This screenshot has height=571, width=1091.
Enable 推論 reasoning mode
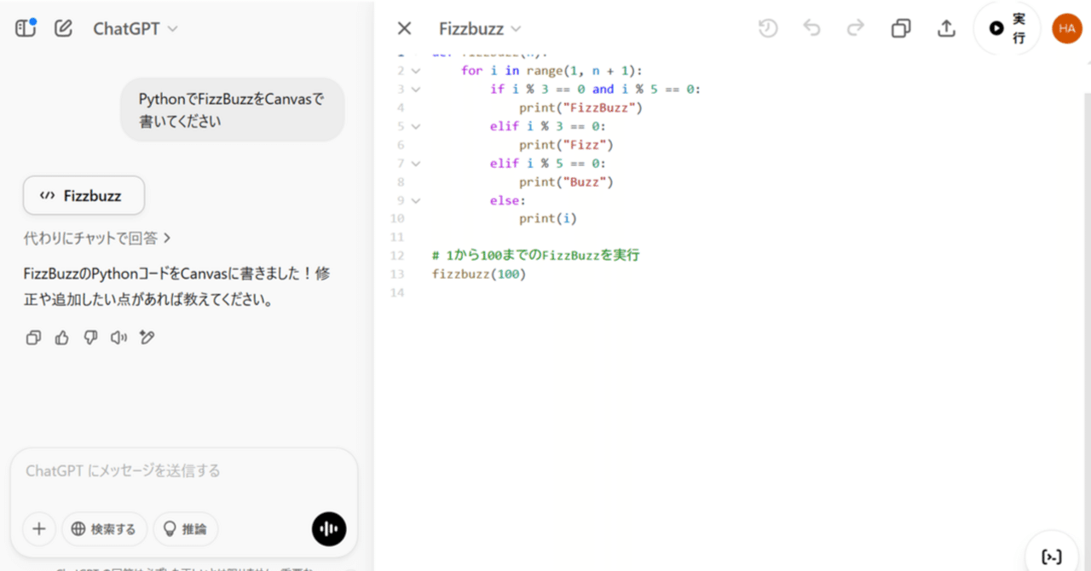[x=186, y=529]
